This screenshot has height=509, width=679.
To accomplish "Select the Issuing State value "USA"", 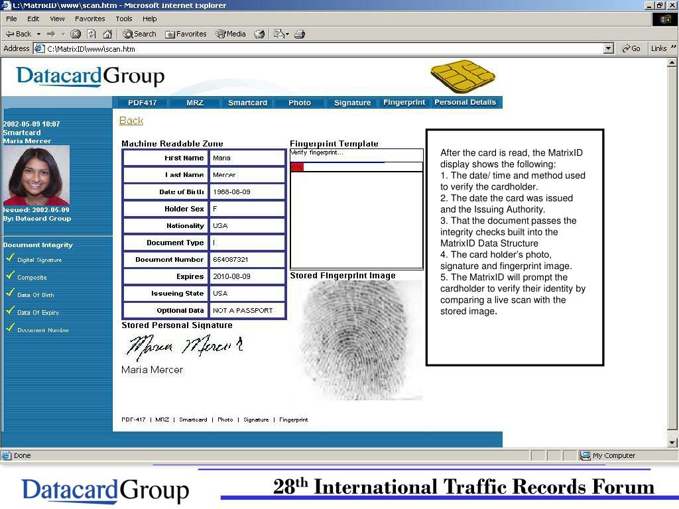I will click(x=220, y=293).
